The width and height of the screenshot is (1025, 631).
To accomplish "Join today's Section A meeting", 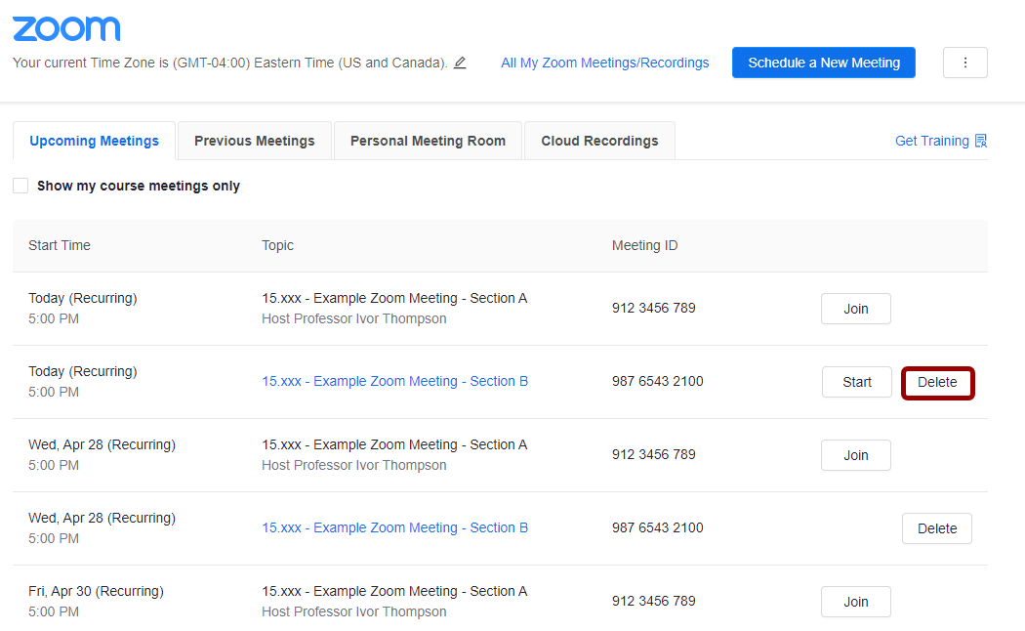I will tap(855, 309).
